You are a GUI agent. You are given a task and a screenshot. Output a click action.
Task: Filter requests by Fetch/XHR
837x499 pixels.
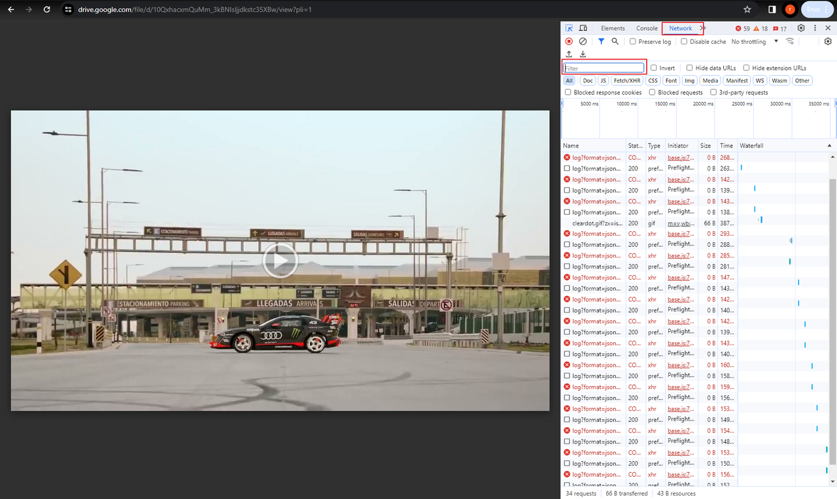pos(626,80)
